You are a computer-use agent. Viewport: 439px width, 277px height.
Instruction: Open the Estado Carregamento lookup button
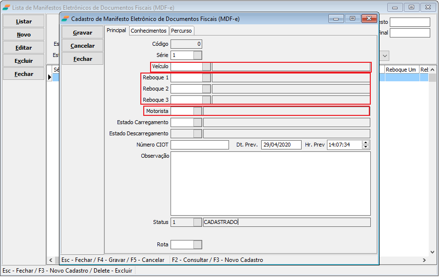[197, 123]
